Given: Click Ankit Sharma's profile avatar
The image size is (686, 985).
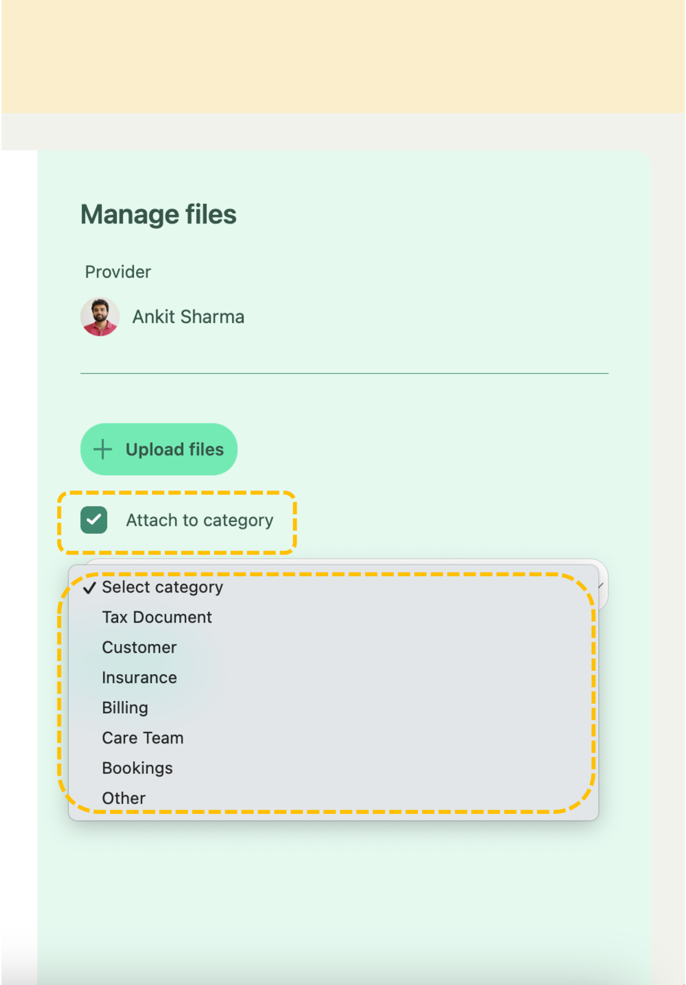Looking at the screenshot, I should pos(100,317).
